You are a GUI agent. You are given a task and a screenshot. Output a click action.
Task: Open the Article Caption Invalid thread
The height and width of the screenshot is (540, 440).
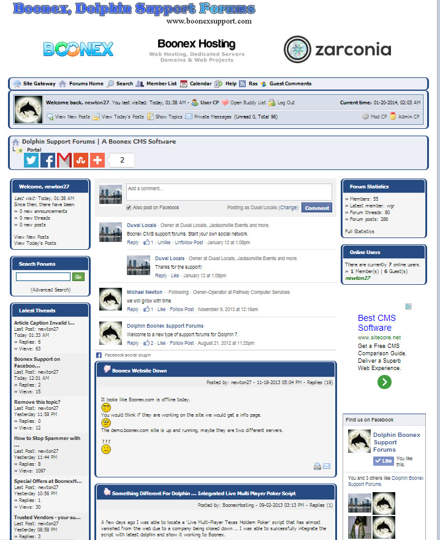pos(44,323)
